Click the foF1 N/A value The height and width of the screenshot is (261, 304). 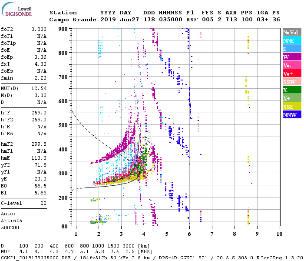tap(42, 36)
